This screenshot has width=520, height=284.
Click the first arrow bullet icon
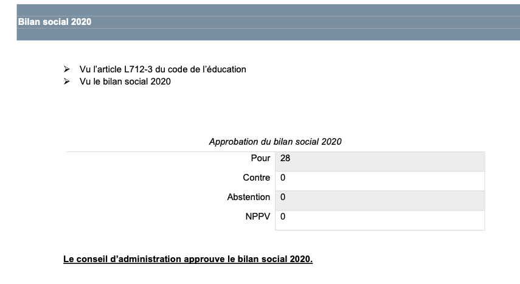point(67,69)
